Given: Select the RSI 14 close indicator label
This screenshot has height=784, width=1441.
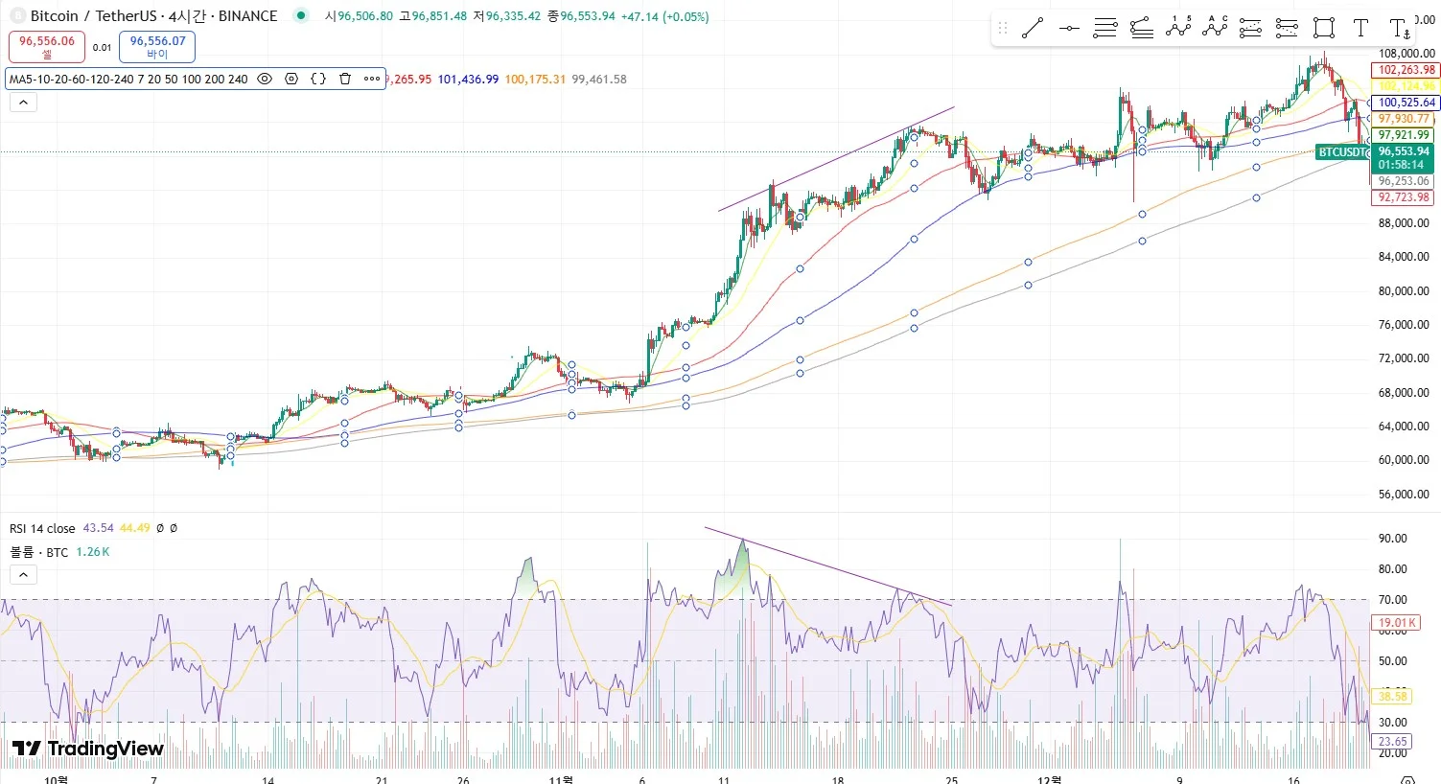Looking at the screenshot, I should coord(42,528).
